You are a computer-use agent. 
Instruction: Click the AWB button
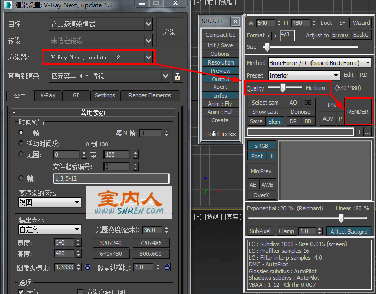coord(267,185)
